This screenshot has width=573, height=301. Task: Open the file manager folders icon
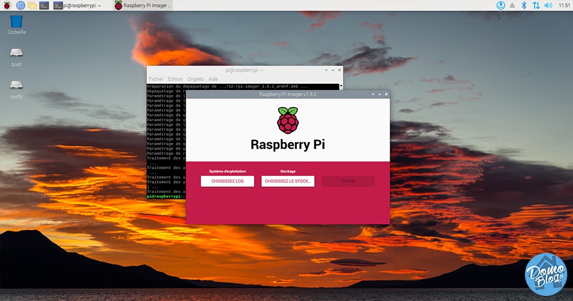point(32,5)
